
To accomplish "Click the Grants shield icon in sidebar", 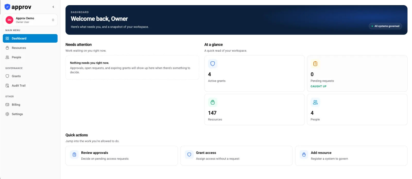I will click(x=7, y=76).
